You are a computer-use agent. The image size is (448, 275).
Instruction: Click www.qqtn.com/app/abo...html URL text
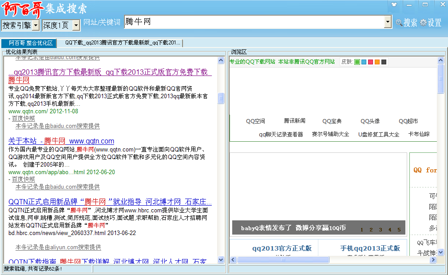pyautogui.click(x=47, y=172)
